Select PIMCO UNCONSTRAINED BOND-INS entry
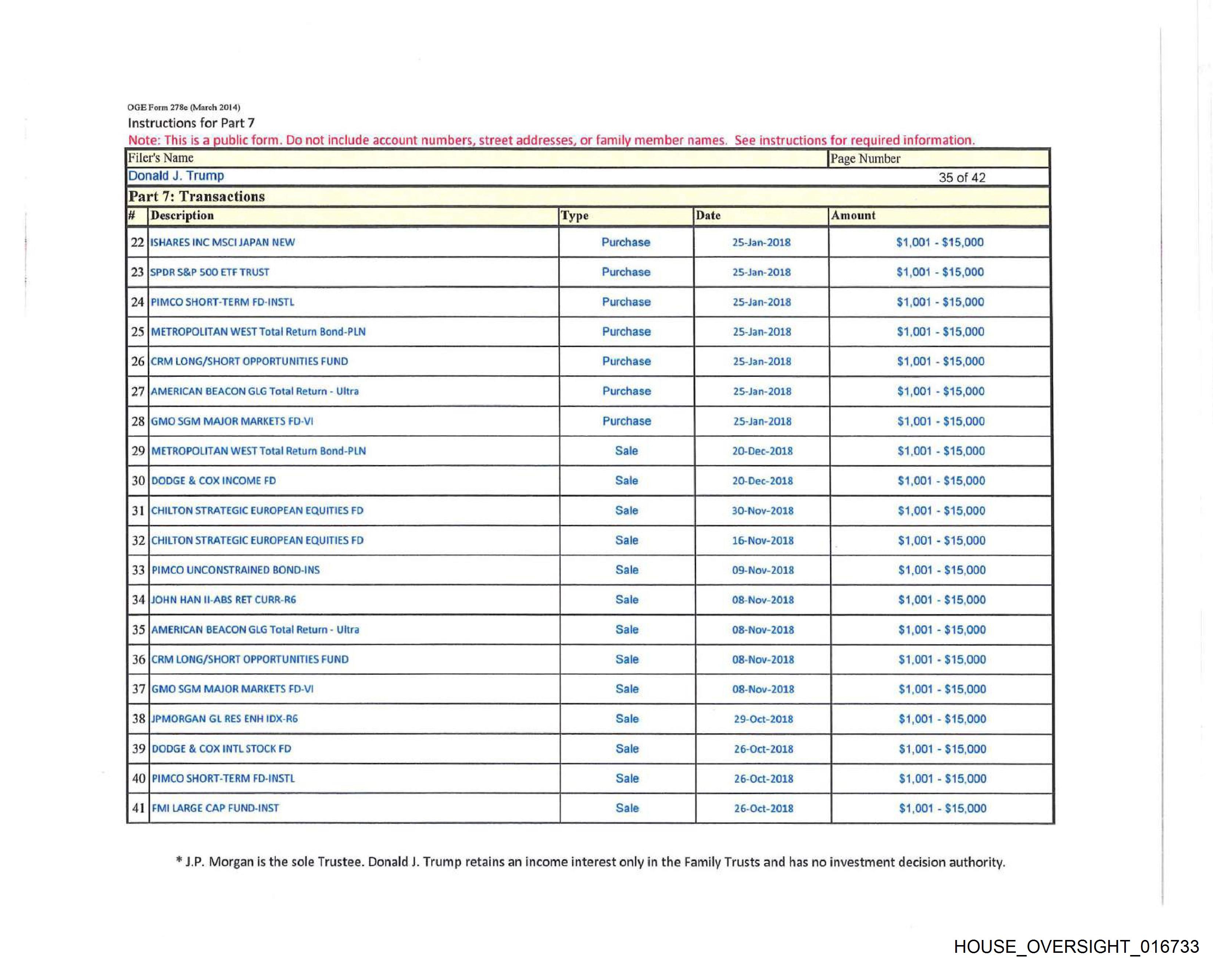The height and width of the screenshot is (962, 1213). tap(236, 570)
